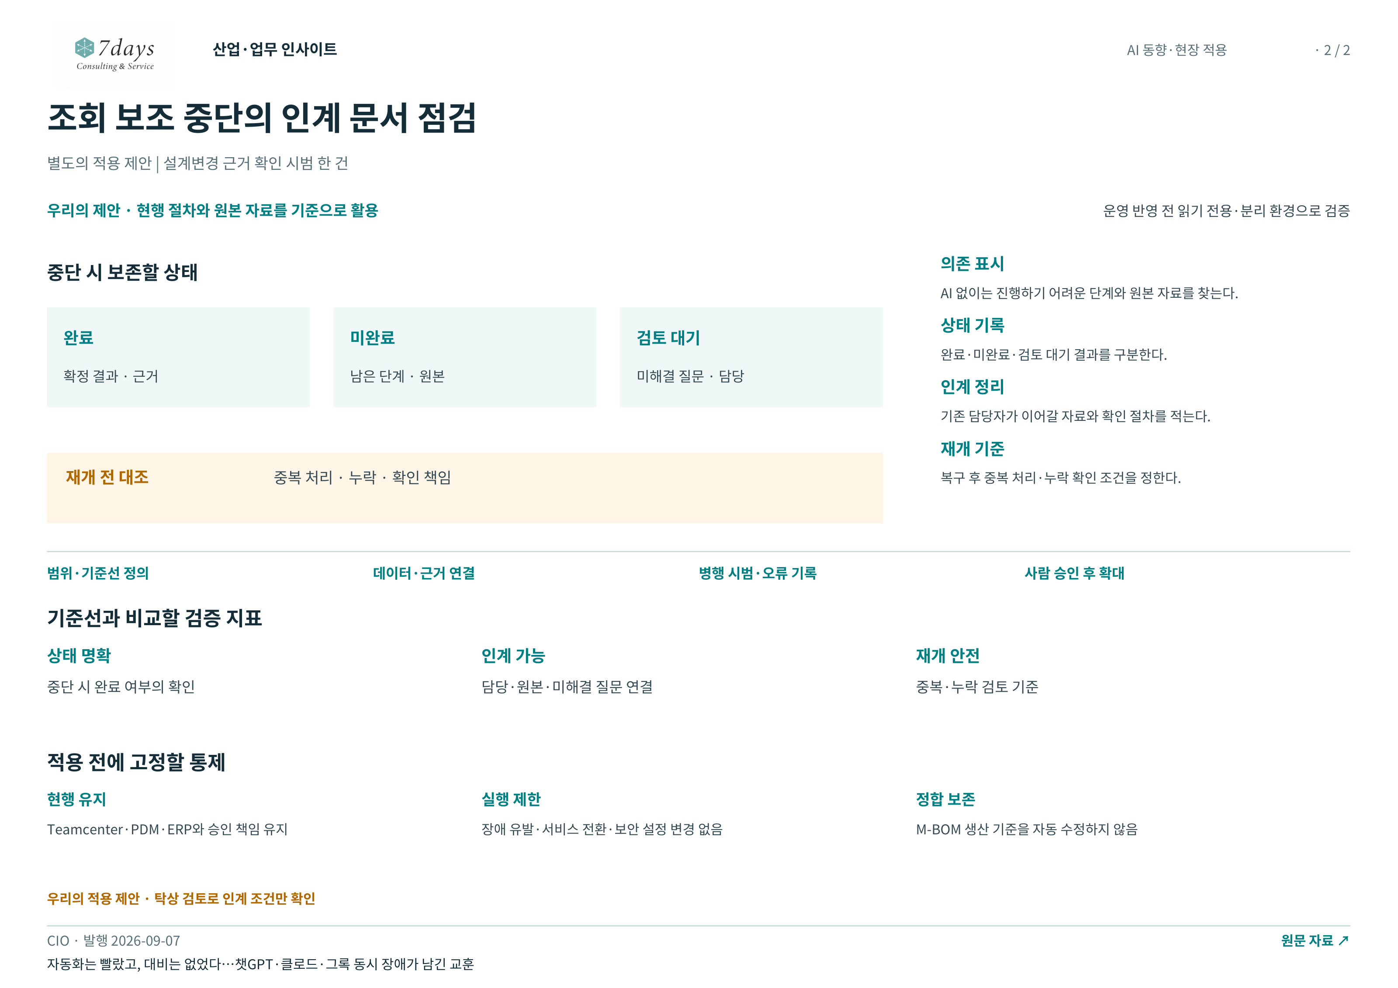Click the note 운영 반영 전 읽기 전용·분리 환경으로 검증
Viewport: 1398px width, 988px height.
(x=1226, y=210)
